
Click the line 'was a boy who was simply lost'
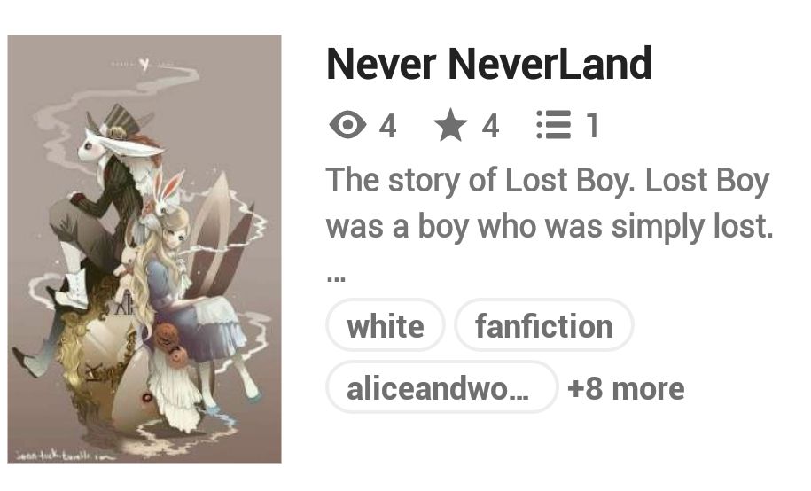pos(550,226)
